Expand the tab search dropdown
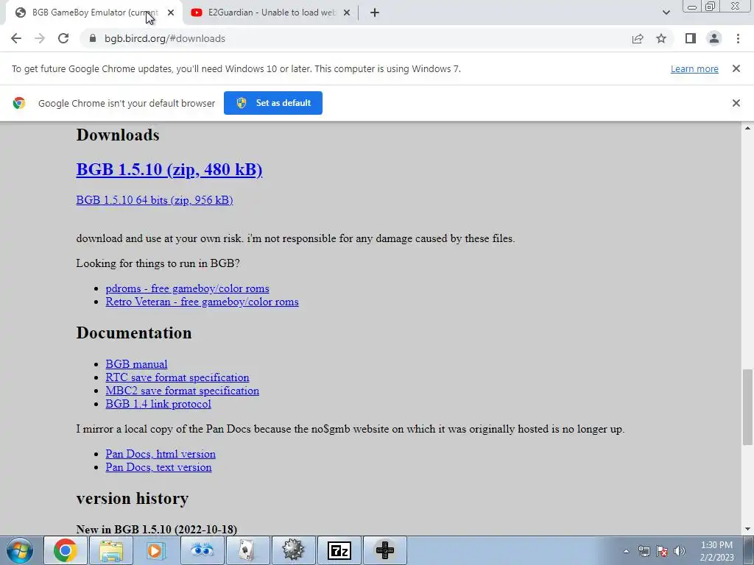Viewport: 754px width, 565px height. (666, 13)
